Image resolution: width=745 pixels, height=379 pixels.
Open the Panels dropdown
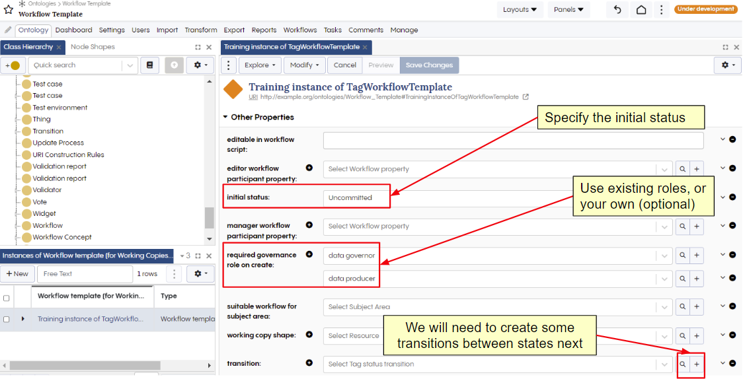(569, 9)
